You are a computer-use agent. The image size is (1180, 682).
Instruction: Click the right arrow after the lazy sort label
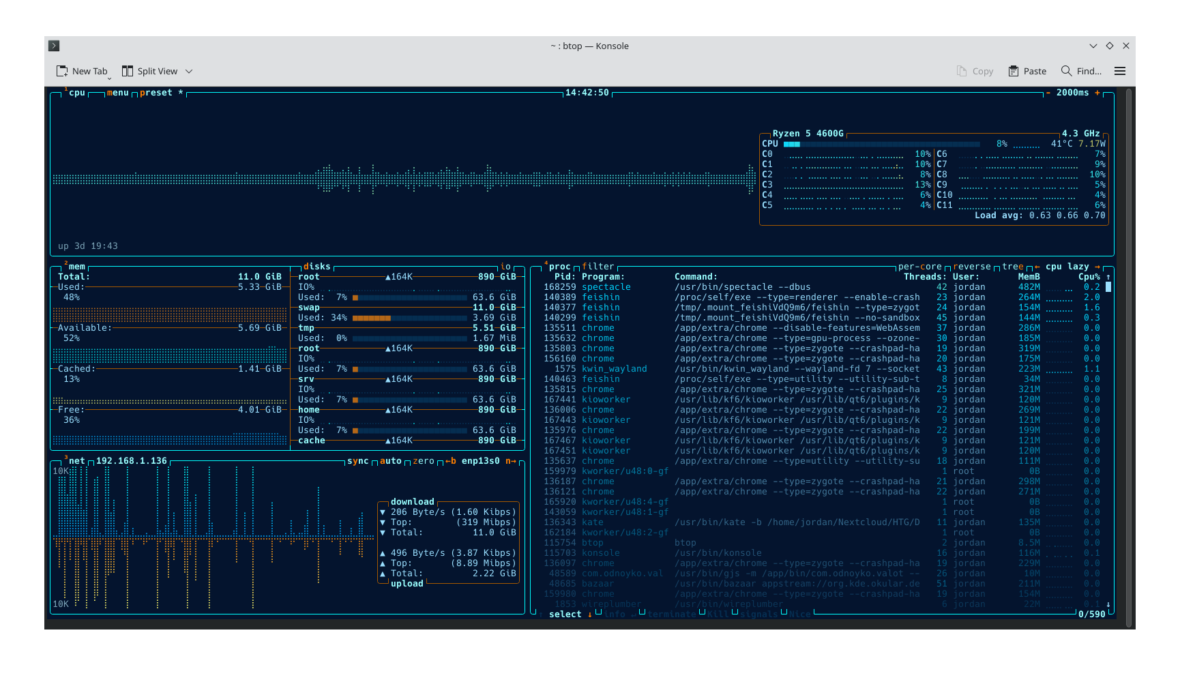tap(1097, 267)
